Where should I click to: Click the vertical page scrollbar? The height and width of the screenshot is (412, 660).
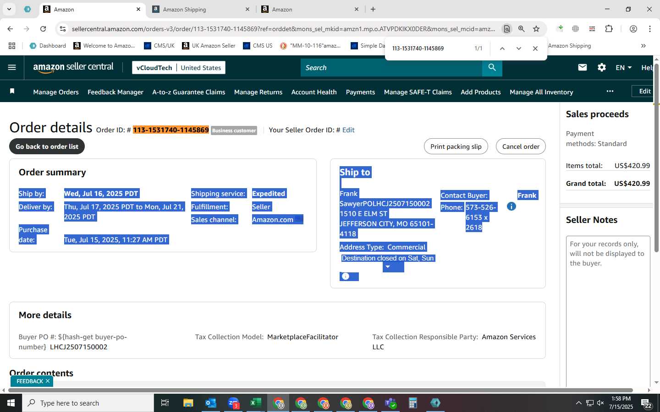click(x=656, y=158)
